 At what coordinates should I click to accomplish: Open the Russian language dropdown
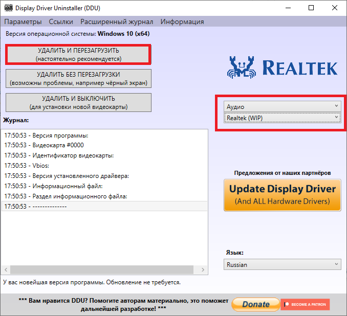(282, 264)
